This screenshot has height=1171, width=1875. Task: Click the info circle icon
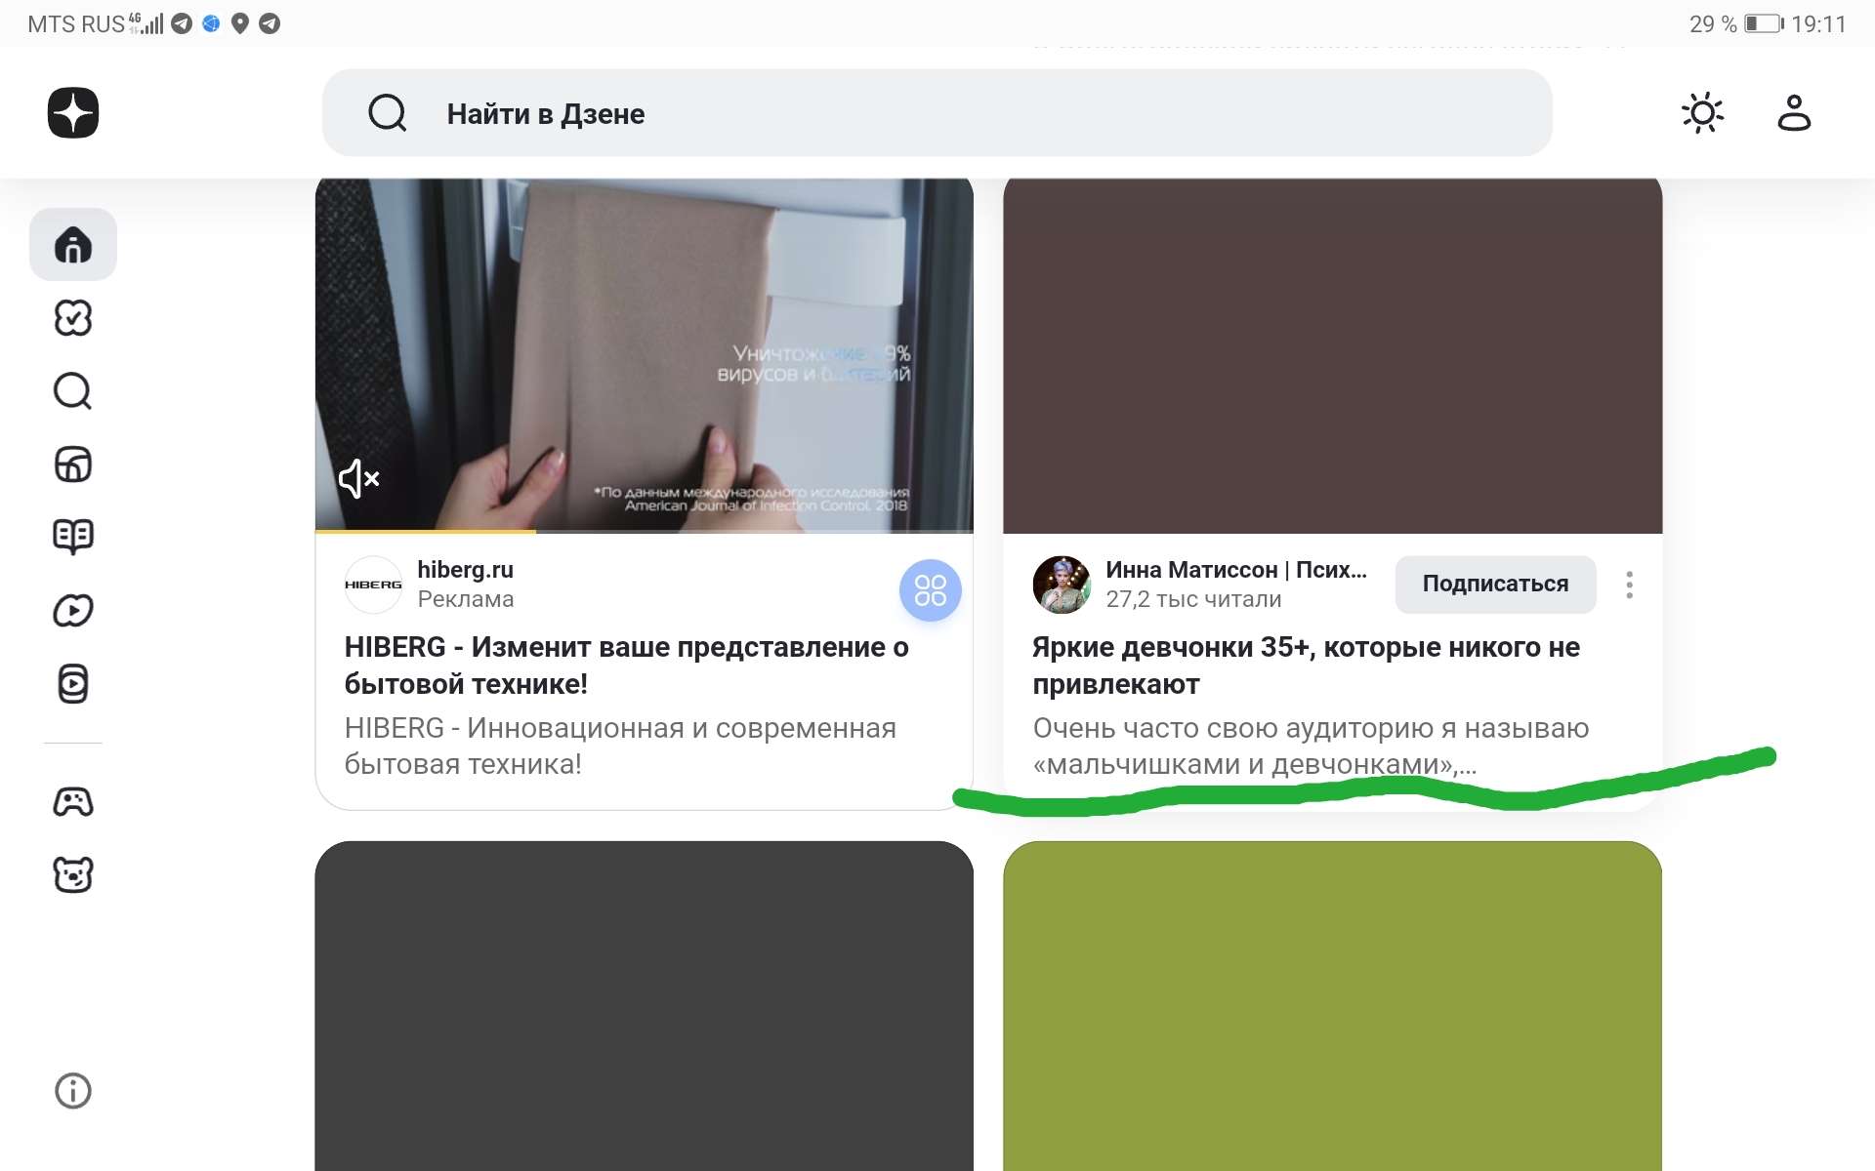tap(73, 1090)
